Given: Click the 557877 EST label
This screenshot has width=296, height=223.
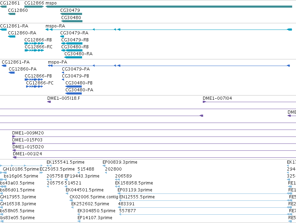Looking at the screenshot, I should click(128, 211).
